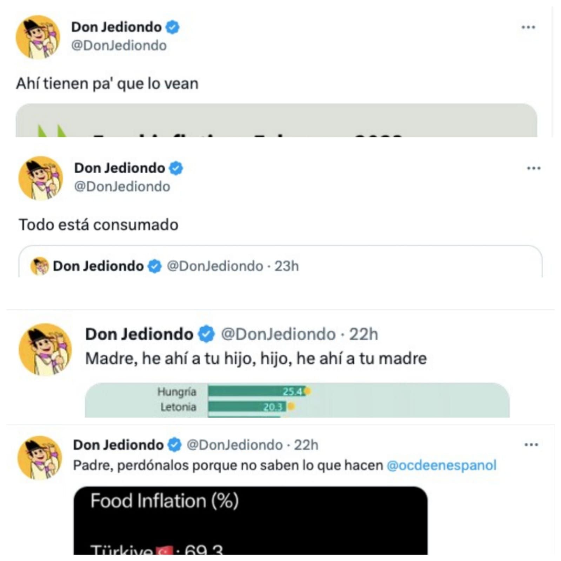
Task: Open the more options menu on 'Todo está consumado'
Action: click(x=533, y=168)
